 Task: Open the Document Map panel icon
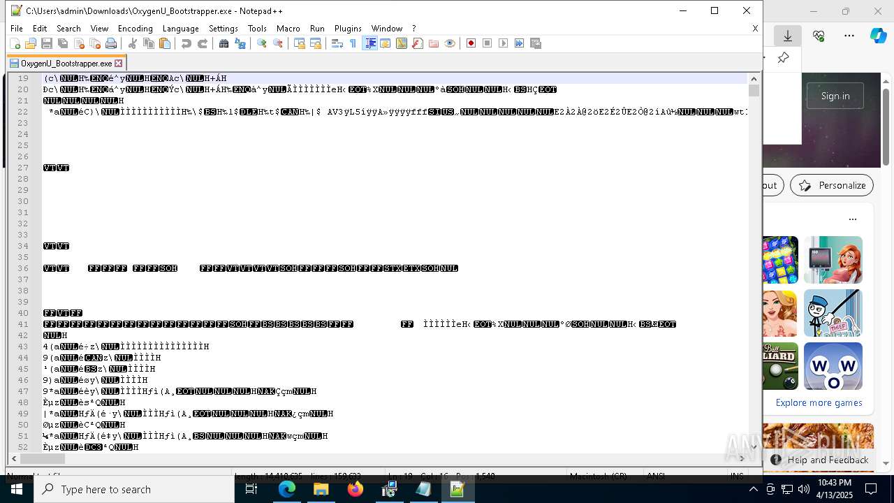(402, 43)
